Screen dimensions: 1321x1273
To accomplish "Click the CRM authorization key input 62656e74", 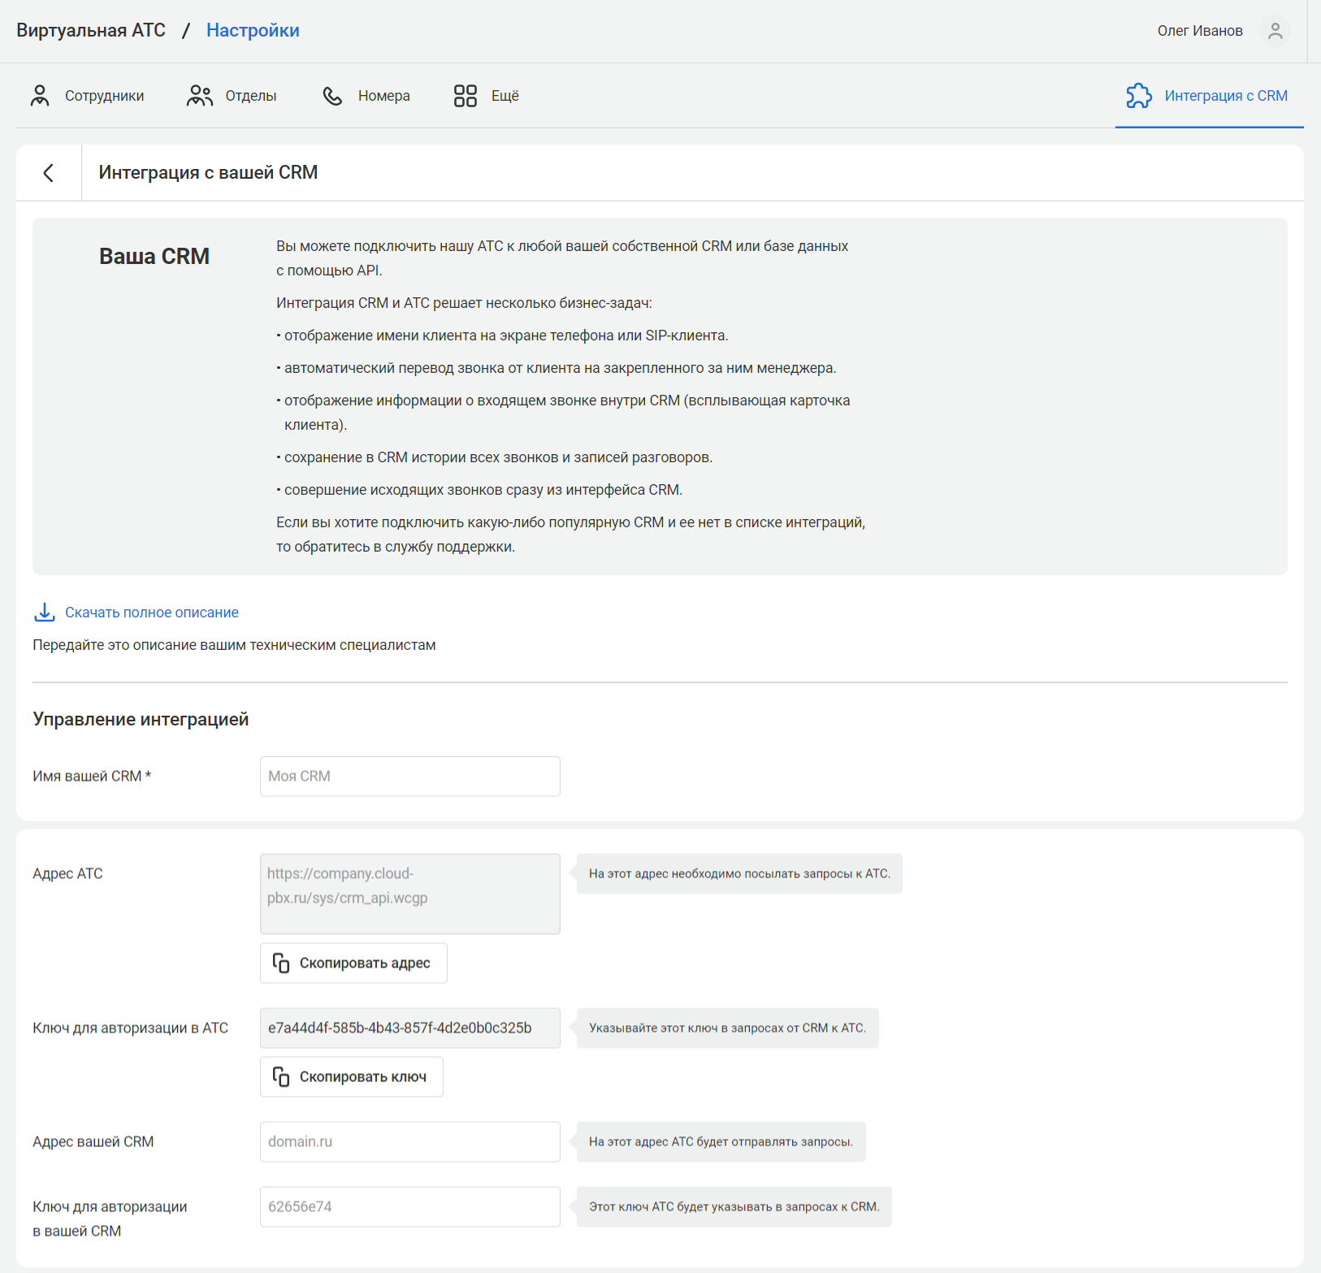I will [x=409, y=1207].
